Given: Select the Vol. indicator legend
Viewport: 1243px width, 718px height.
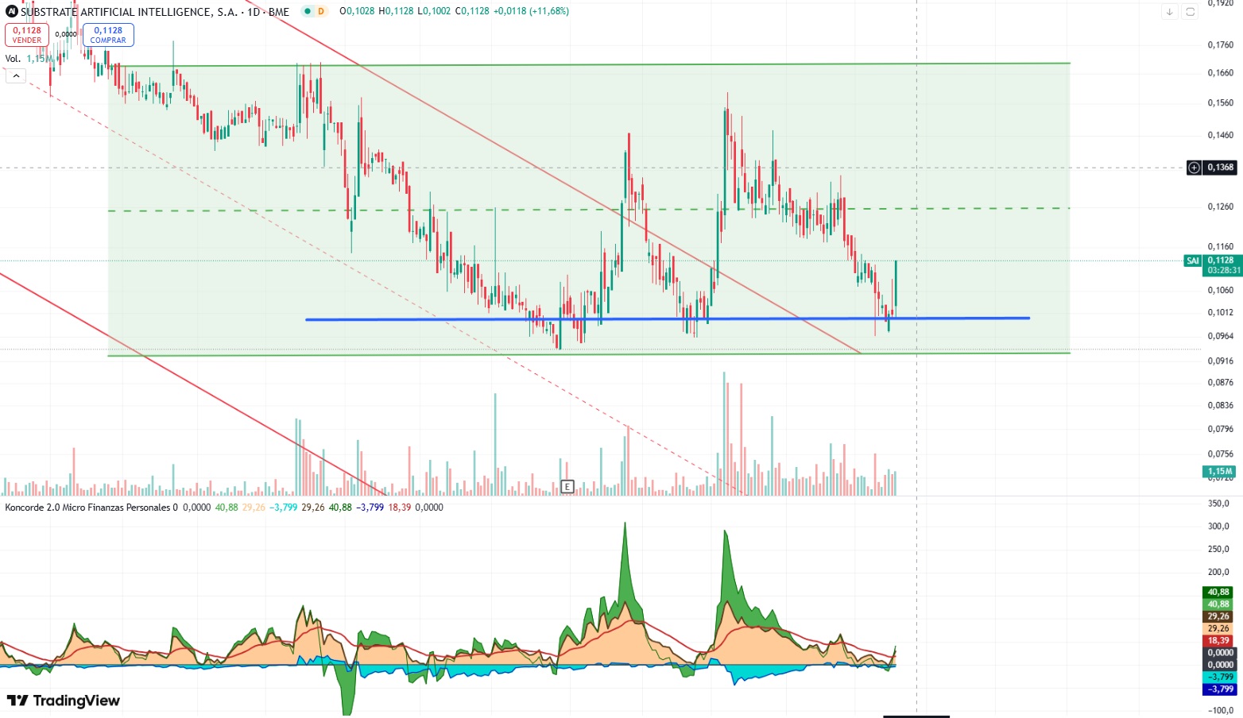Looking at the screenshot, I should [x=13, y=59].
